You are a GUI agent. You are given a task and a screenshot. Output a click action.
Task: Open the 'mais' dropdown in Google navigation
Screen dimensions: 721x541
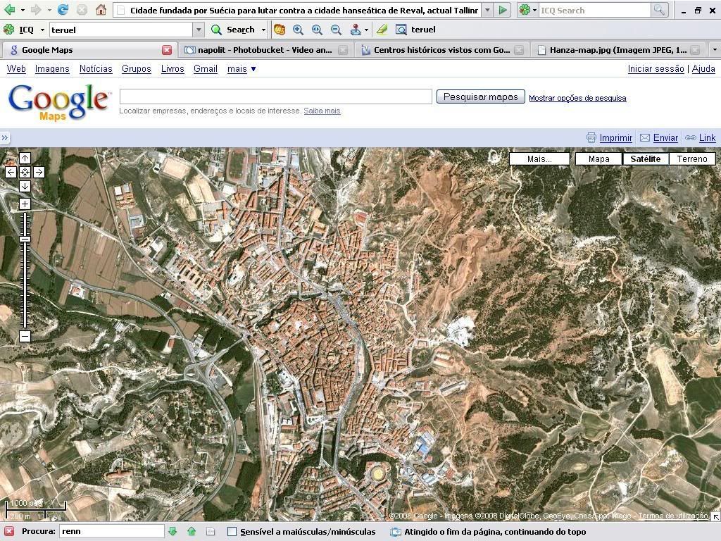[x=242, y=68]
